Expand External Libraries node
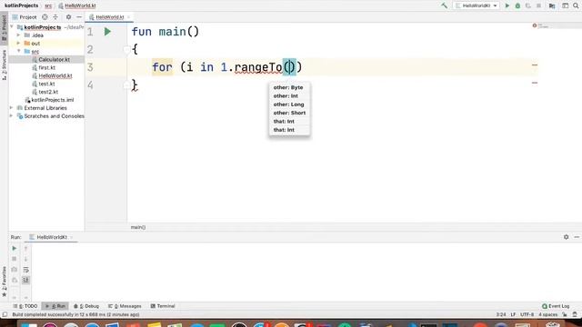Viewport: 582px width, 327px height. tap(12, 108)
